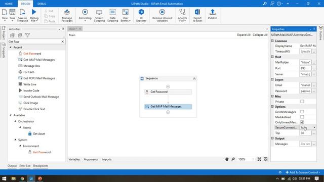Click the Top value field
Screen dimensions: 324x182
tap(305, 133)
